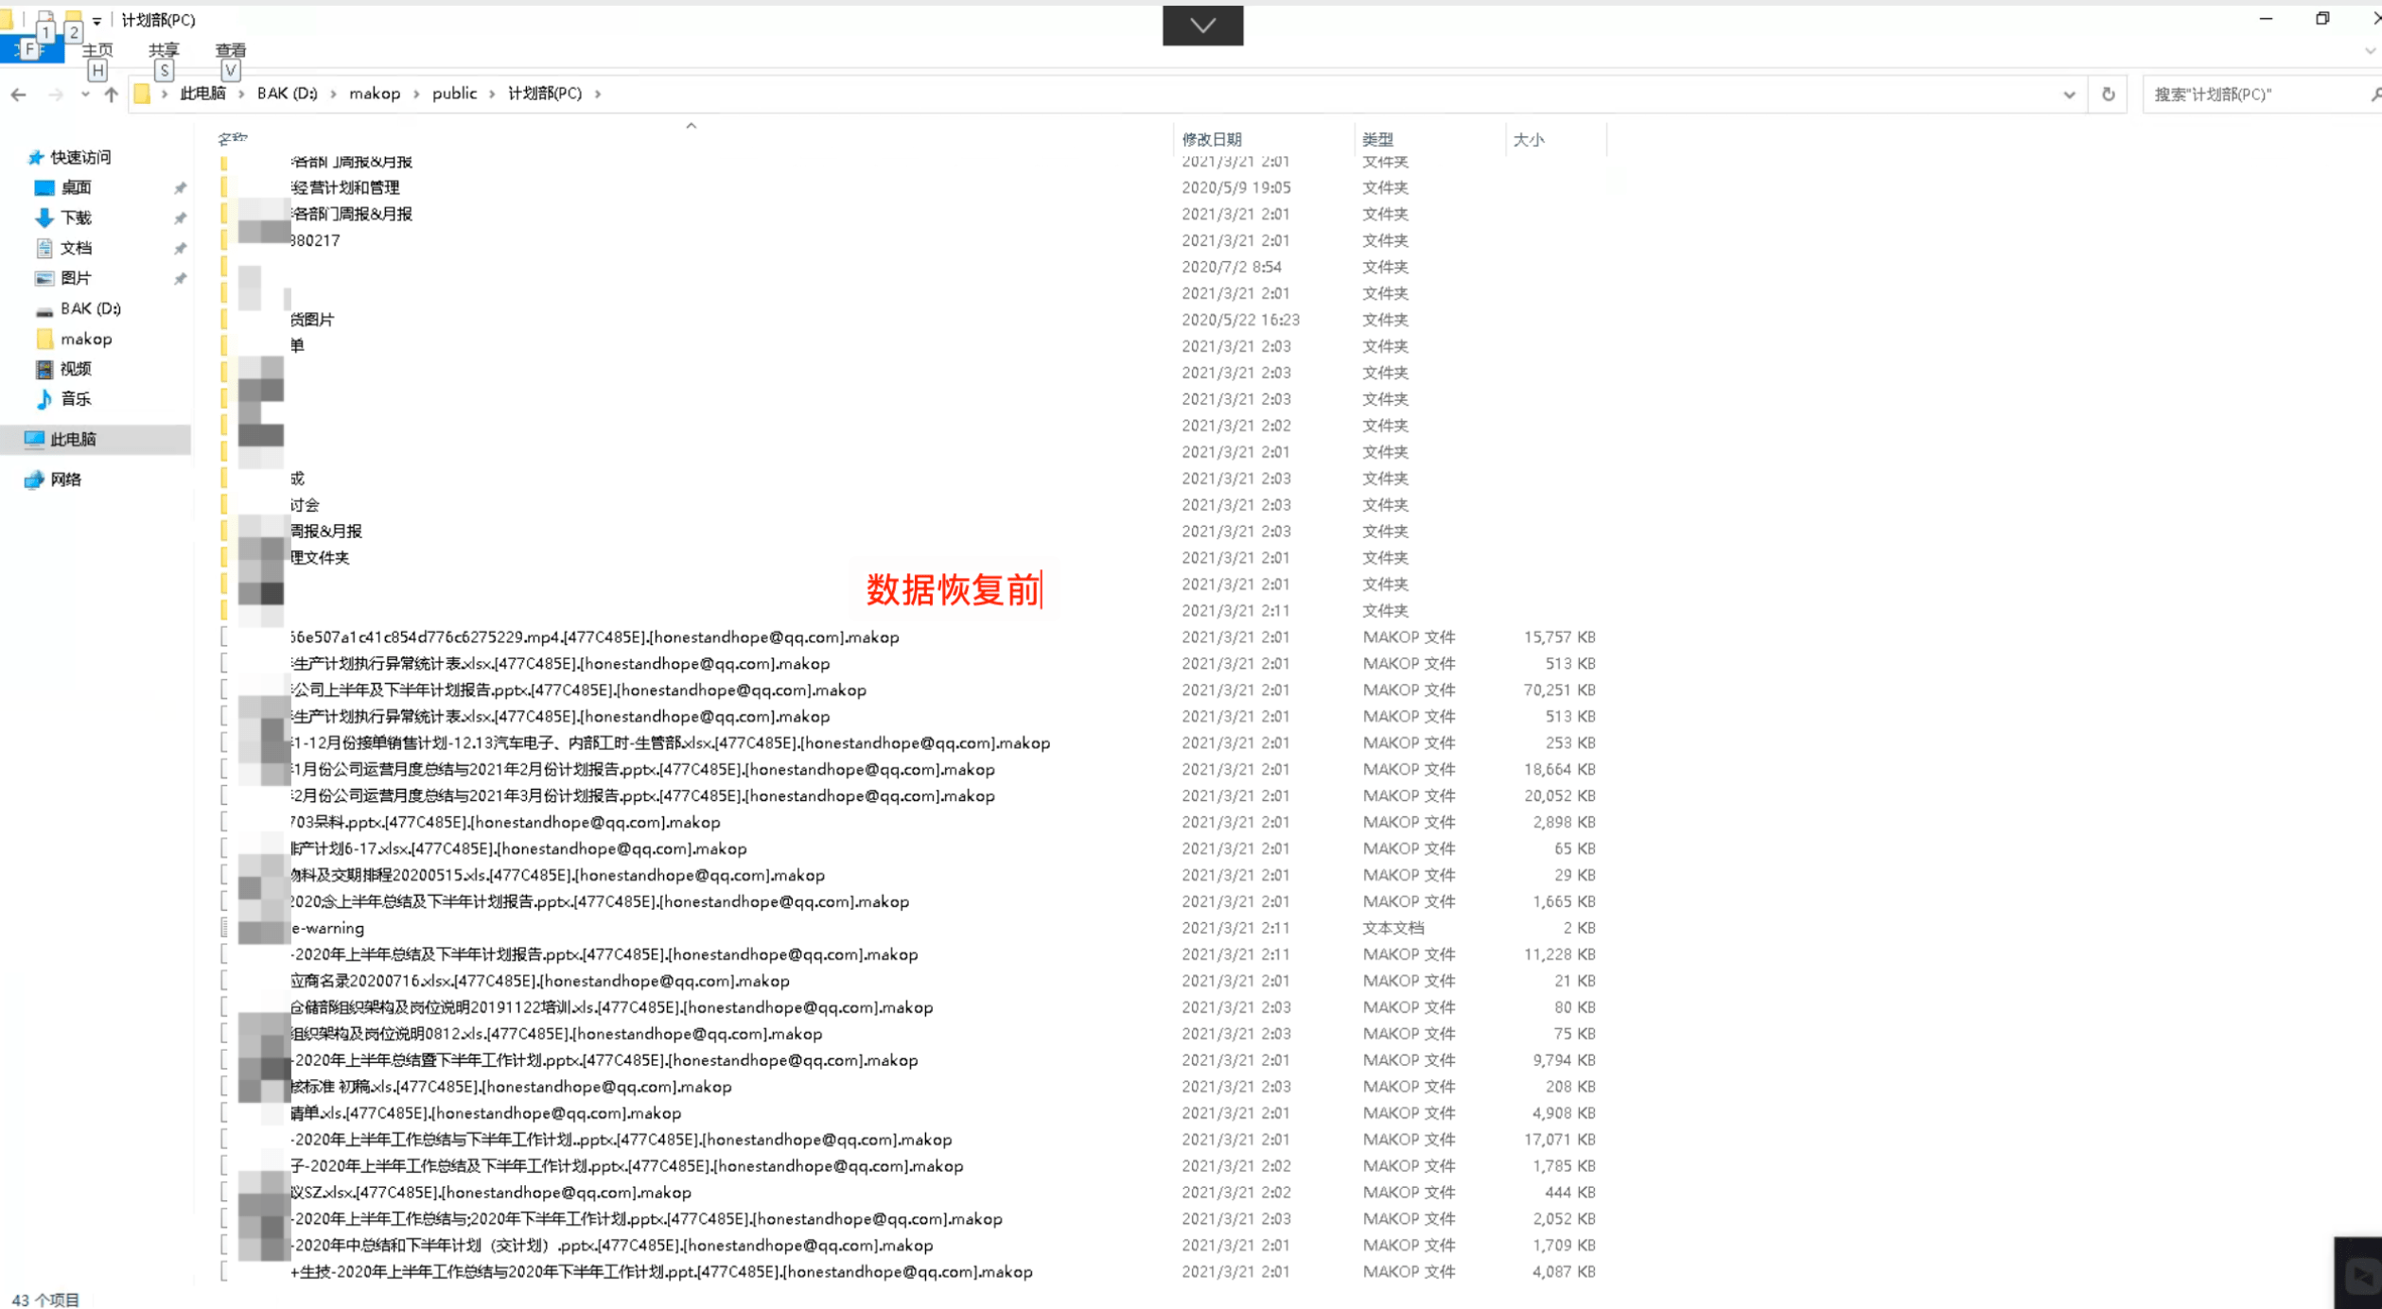Switch to the 共享 ribbon tab
2382x1309 pixels.
point(164,50)
